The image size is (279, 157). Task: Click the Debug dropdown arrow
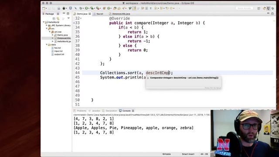83,8
